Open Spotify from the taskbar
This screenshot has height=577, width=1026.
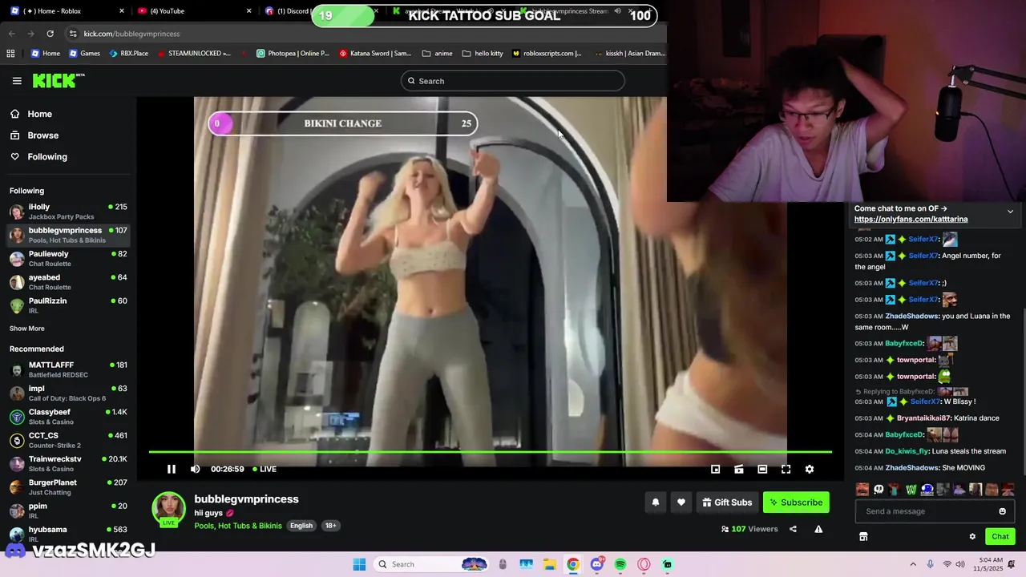click(620, 564)
